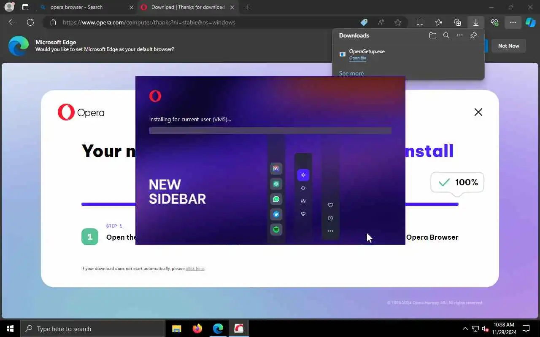Image resolution: width=540 pixels, height=337 pixels.
Task: Open File Explorer from taskbar
Action: pyautogui.click(x=177, y=329)
